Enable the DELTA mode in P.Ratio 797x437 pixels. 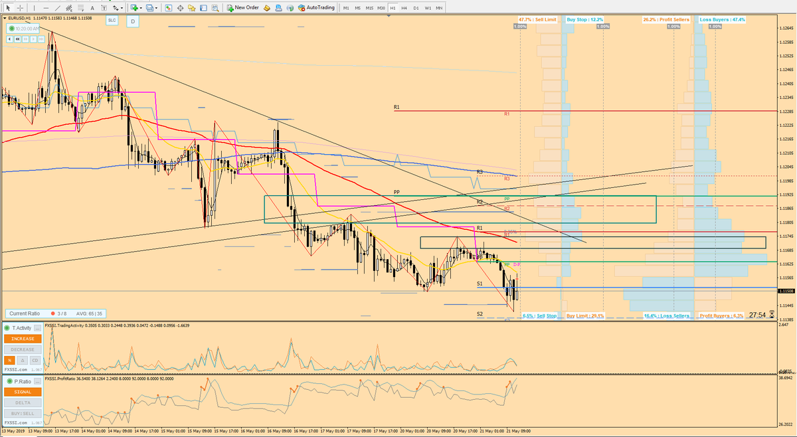tap(23, 402)
